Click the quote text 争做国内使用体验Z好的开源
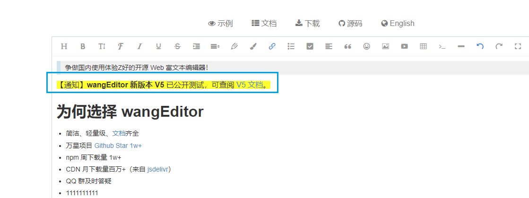This screenshot has height=198, width=529. [x=107, y=68]
